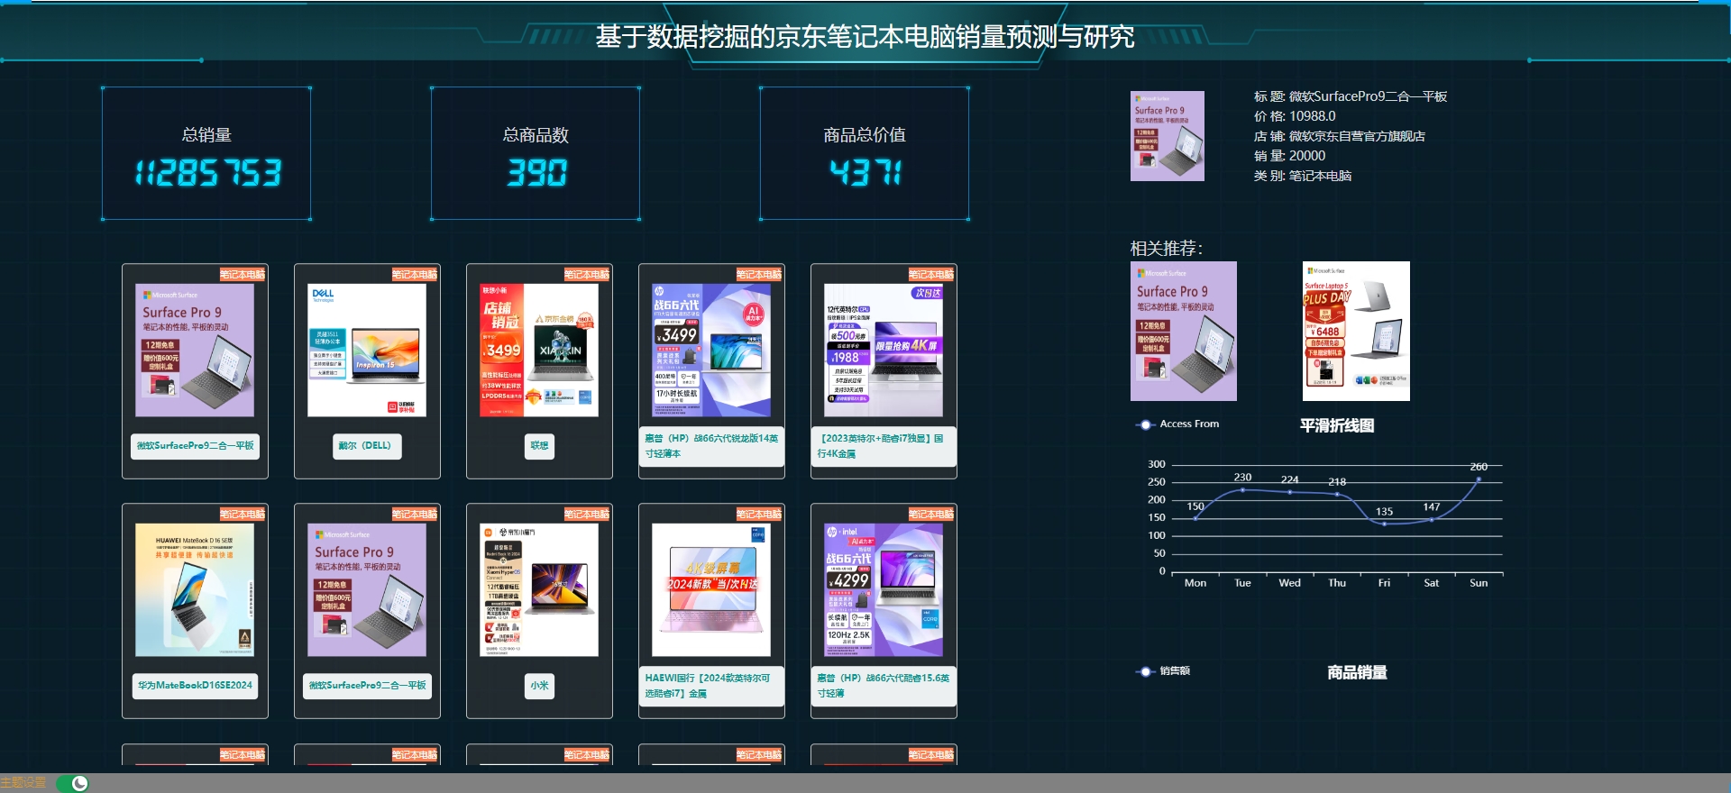Open the 惠普 战66六代酷睿15.6英寸 title
1731x793 pixels.
884,686
